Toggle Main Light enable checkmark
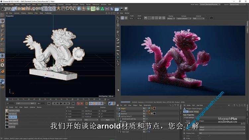Image resolution: width=249 pixels, height=140 pixels. pyautogui.click(x=147, y=132)
